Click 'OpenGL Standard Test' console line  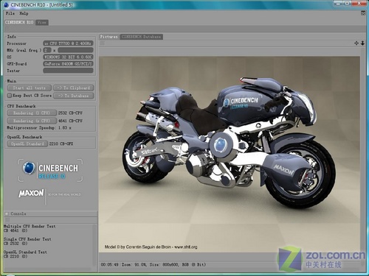point(25,252)
